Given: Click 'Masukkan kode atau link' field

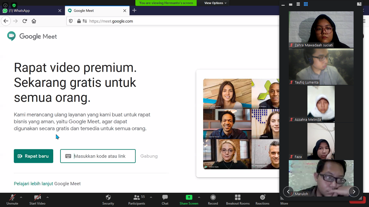Looking at the screenshot, I should [x=98, y=156].
